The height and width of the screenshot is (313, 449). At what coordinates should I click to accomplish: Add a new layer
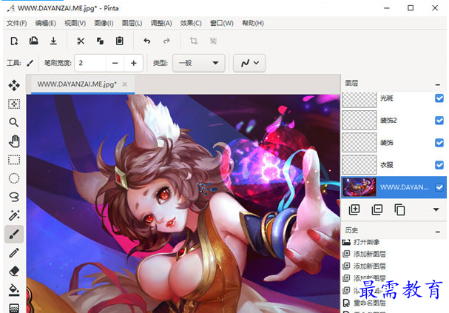[354, 209]
